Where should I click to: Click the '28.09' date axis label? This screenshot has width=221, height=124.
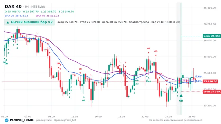pyautogui.click(x=192, y=116)
